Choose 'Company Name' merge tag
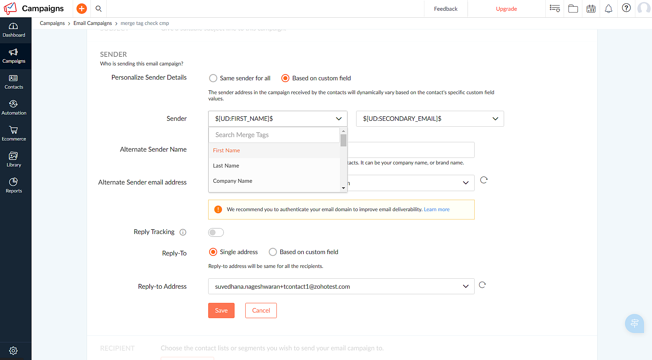Image resolution: width=652 pixels, height=360 pixels. click(x=232, y=181)
